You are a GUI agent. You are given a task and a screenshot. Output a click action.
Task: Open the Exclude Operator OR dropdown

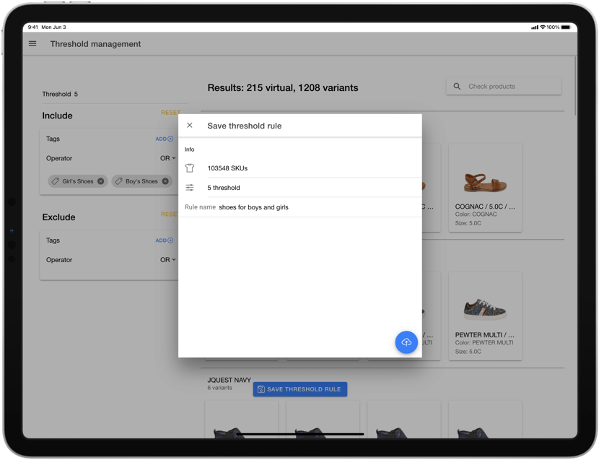[x=167, y=260]
